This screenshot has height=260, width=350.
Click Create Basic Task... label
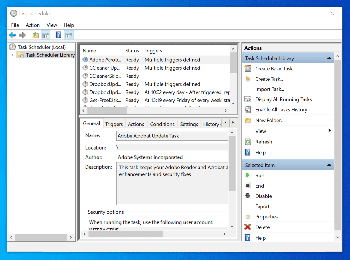point(275,69)
